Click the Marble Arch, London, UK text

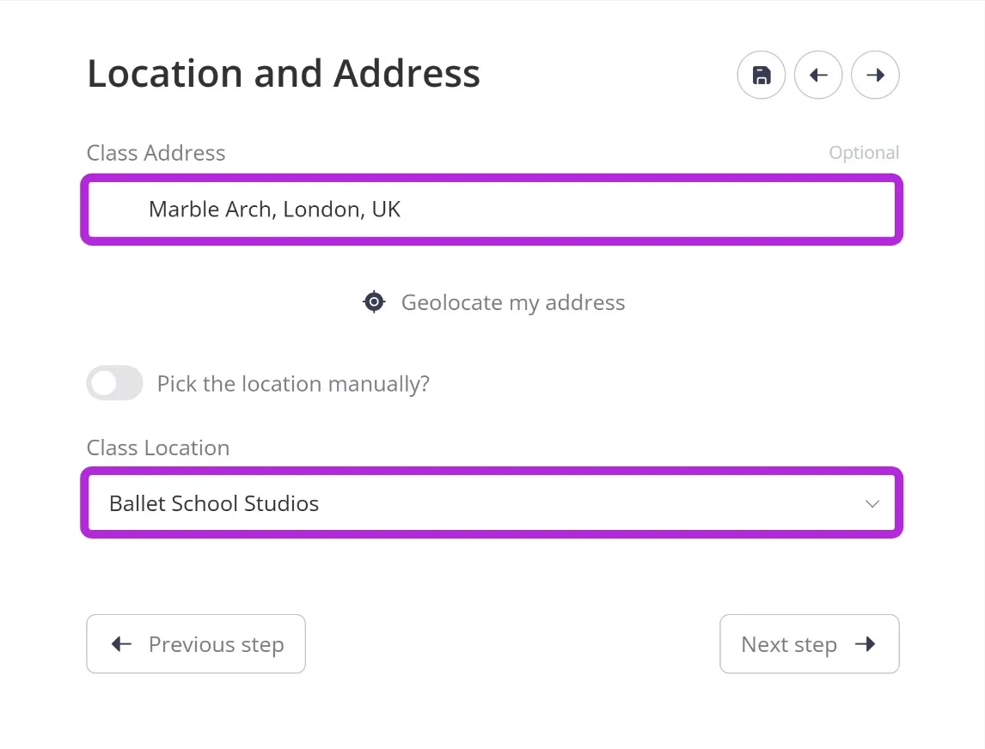point(274,209)
